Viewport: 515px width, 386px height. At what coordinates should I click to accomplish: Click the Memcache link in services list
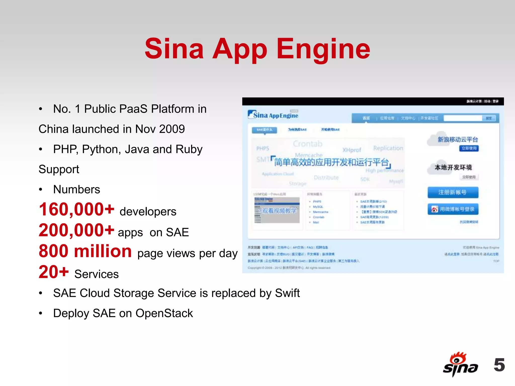coord(320,212)
